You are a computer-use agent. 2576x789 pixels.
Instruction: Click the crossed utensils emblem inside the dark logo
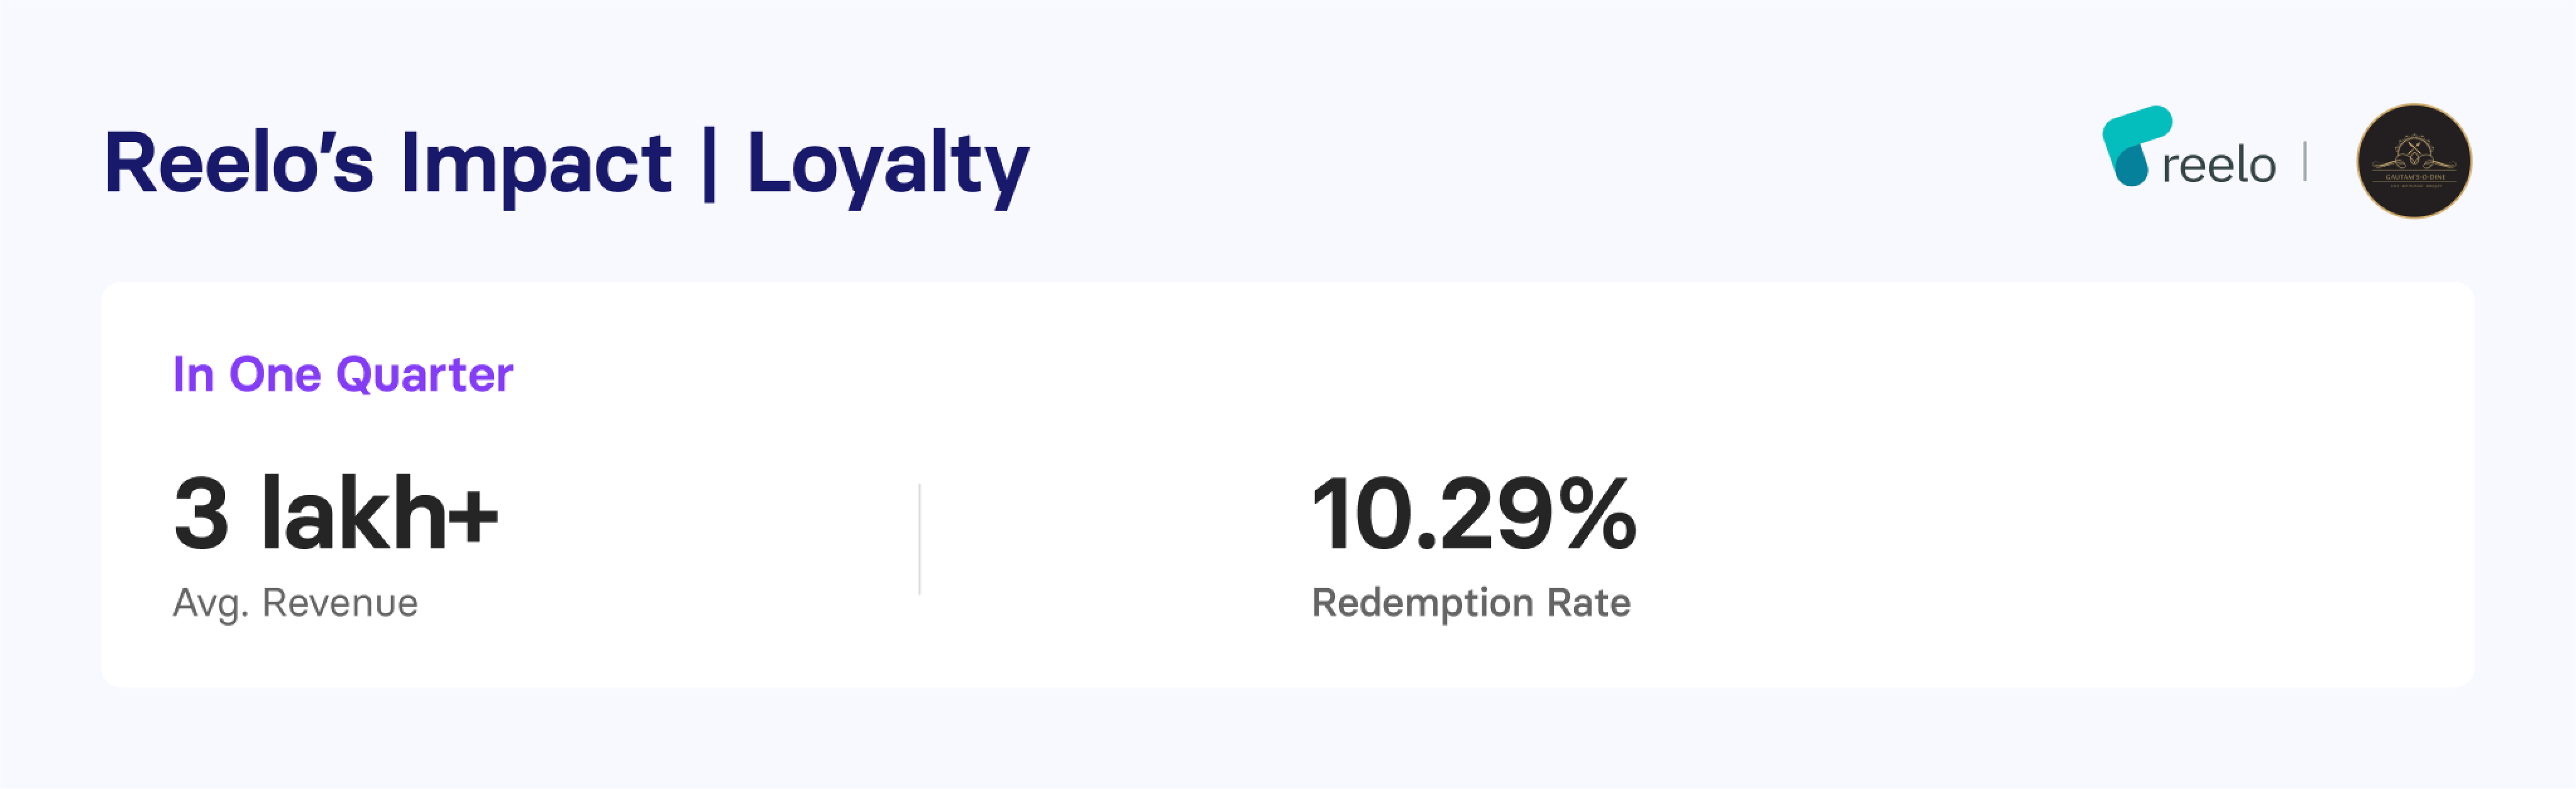click(x=2414, y=153)
